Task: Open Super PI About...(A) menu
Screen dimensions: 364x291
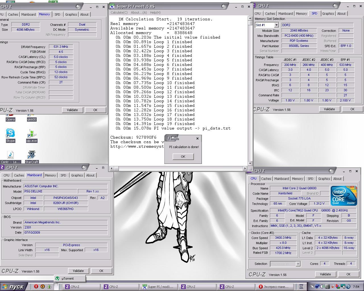Action: pos(139,13)
